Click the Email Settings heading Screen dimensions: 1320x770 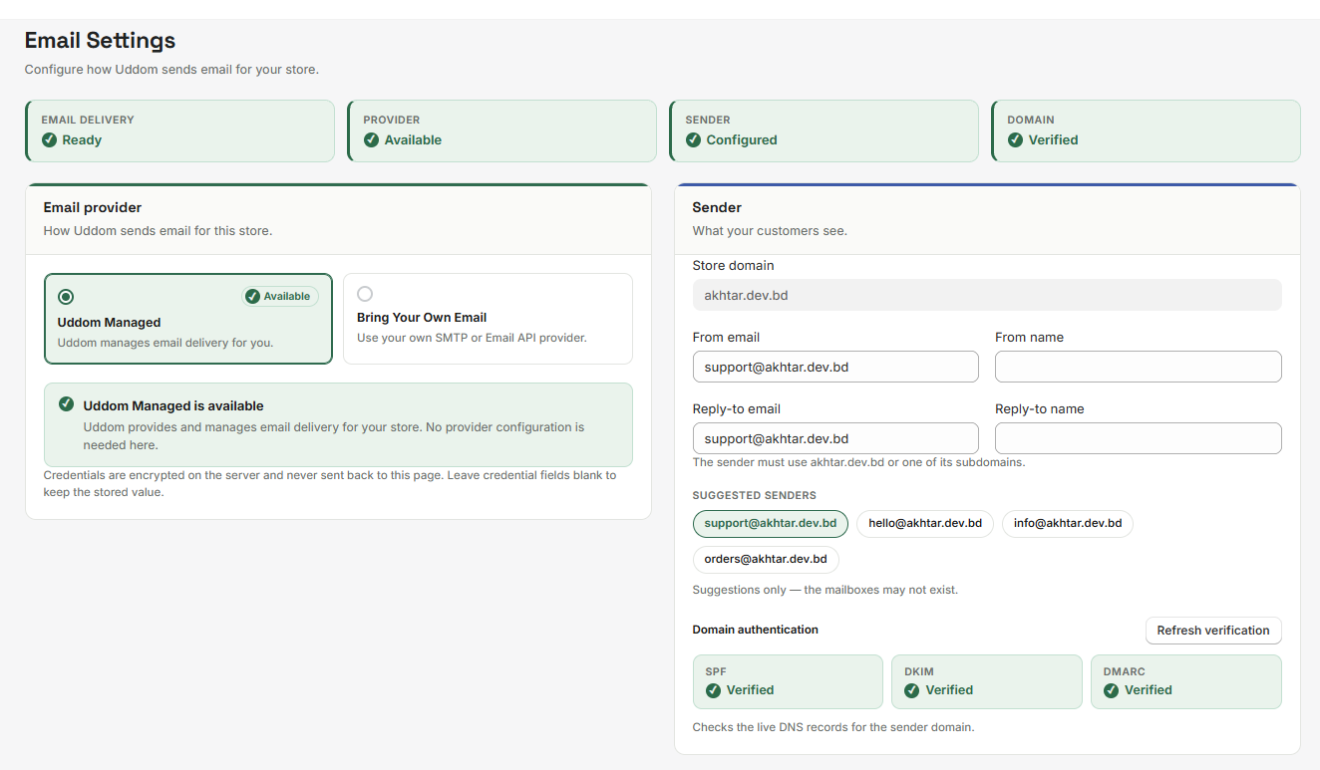point(100,41)
